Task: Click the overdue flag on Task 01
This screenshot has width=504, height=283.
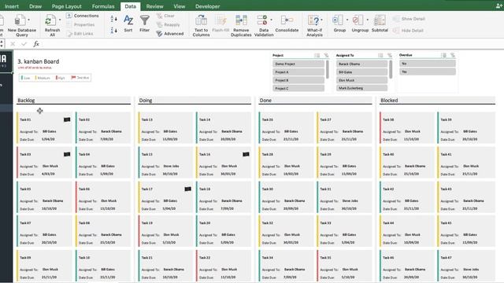Action: [x=67, y=119]
